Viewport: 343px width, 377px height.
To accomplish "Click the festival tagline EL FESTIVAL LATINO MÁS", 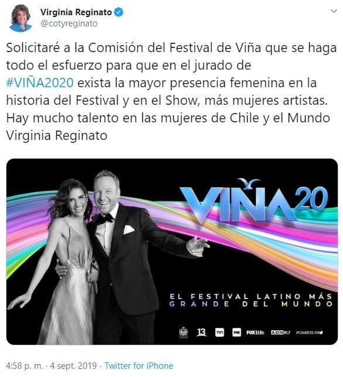I will click(251, 296).
